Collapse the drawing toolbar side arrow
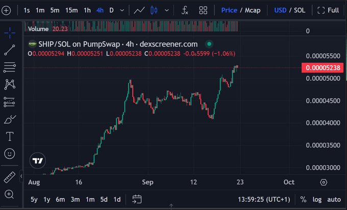Viewport: 347px width, 210px height. [x=21, y=176]
